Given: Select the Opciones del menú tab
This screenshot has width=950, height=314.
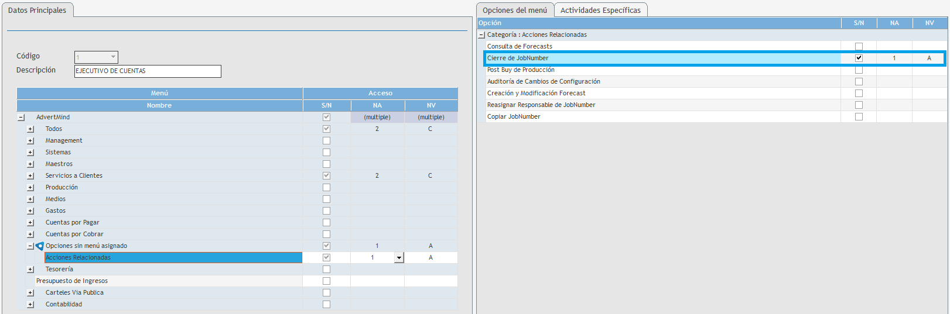Looking at the screenshot, I should (515, 11).
